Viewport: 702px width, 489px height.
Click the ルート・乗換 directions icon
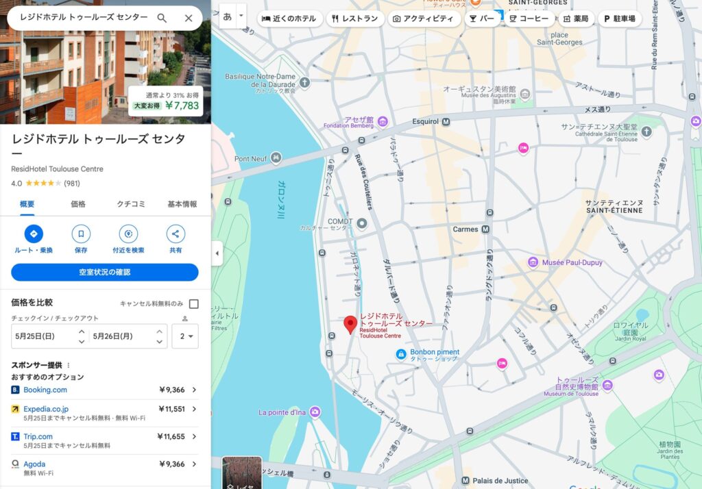pyautogui.click(x=34, y=234)
